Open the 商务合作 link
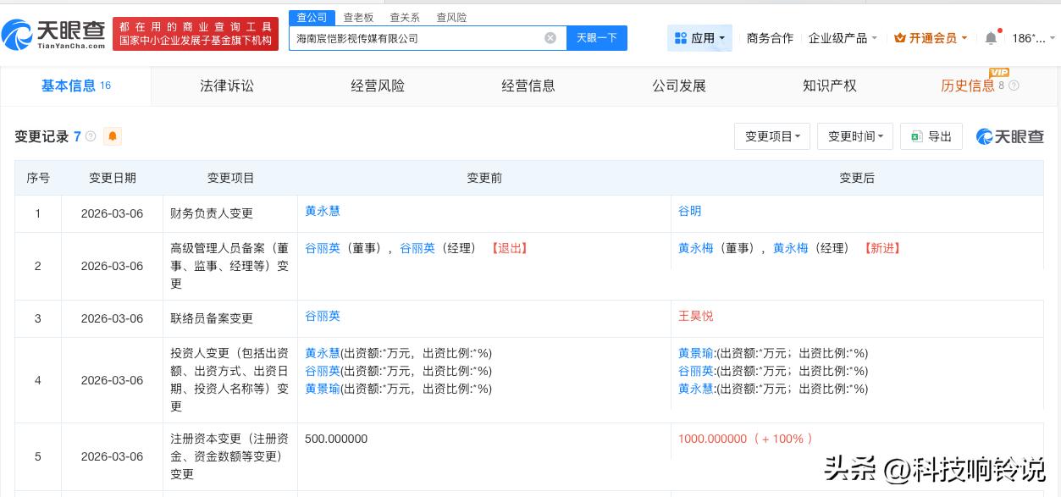 pos(770,38)
